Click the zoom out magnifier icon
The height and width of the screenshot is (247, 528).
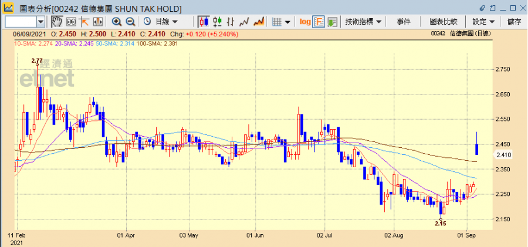pyautogui.click(x=130, y=22)
